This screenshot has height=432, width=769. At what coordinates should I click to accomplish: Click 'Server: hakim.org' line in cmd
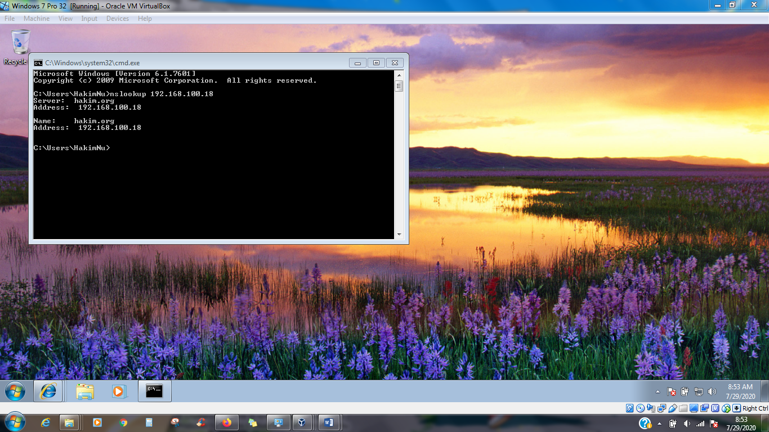point(74,101)
